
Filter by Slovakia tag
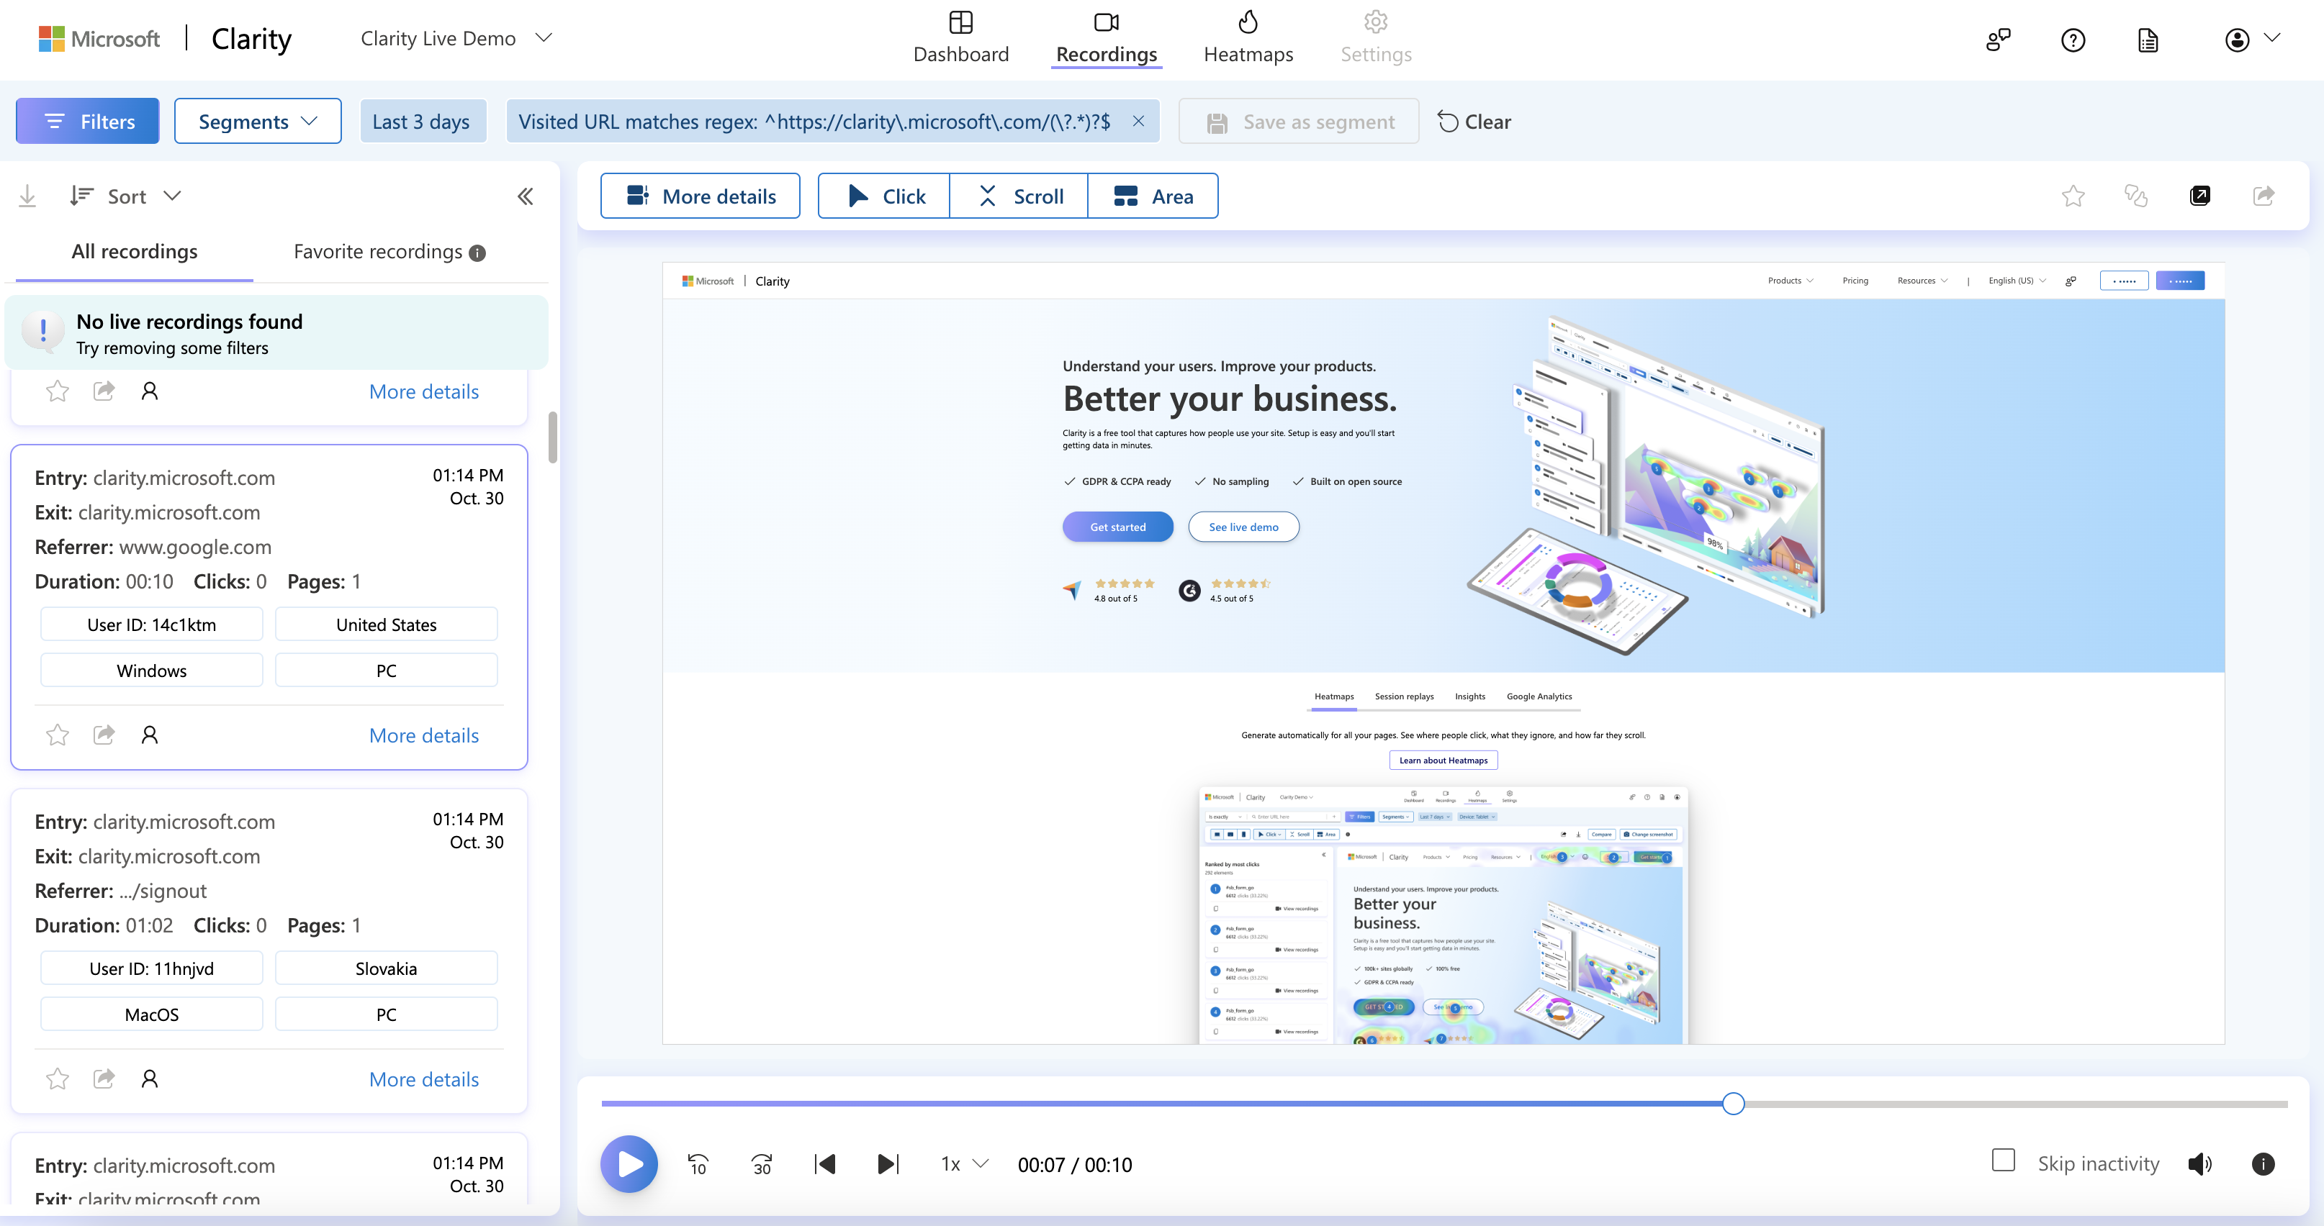386,968
